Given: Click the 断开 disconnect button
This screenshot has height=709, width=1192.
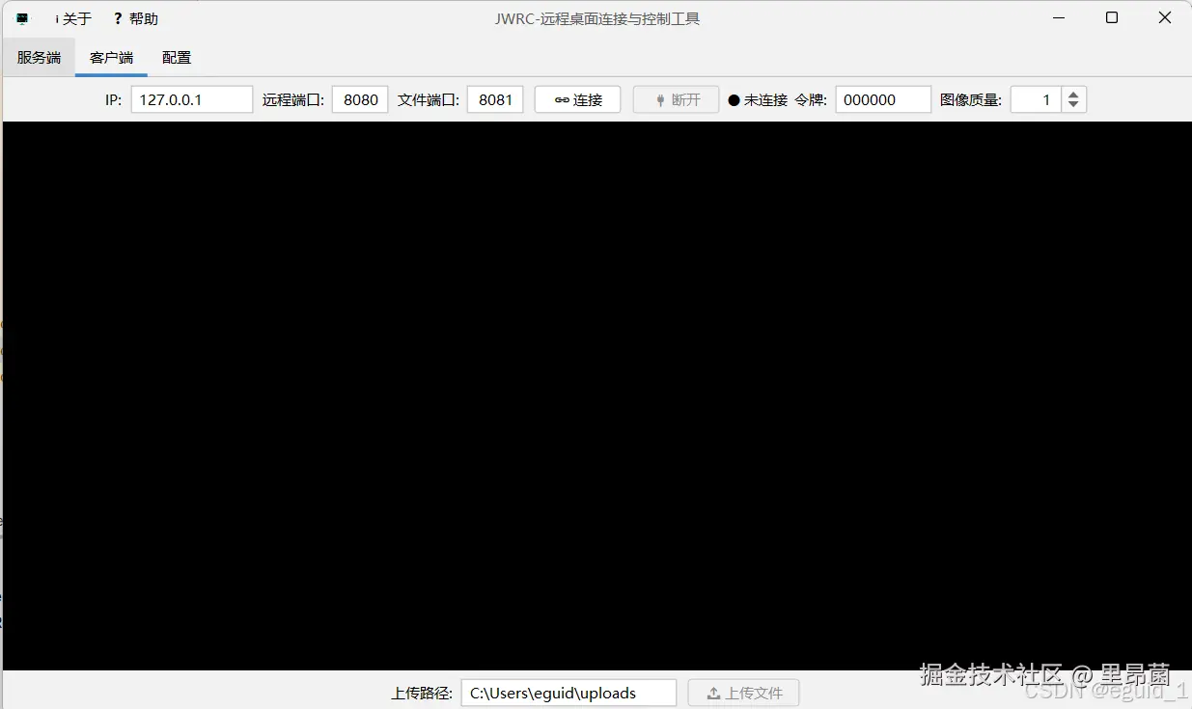Looking at the screenshot, I should [676, 98].
